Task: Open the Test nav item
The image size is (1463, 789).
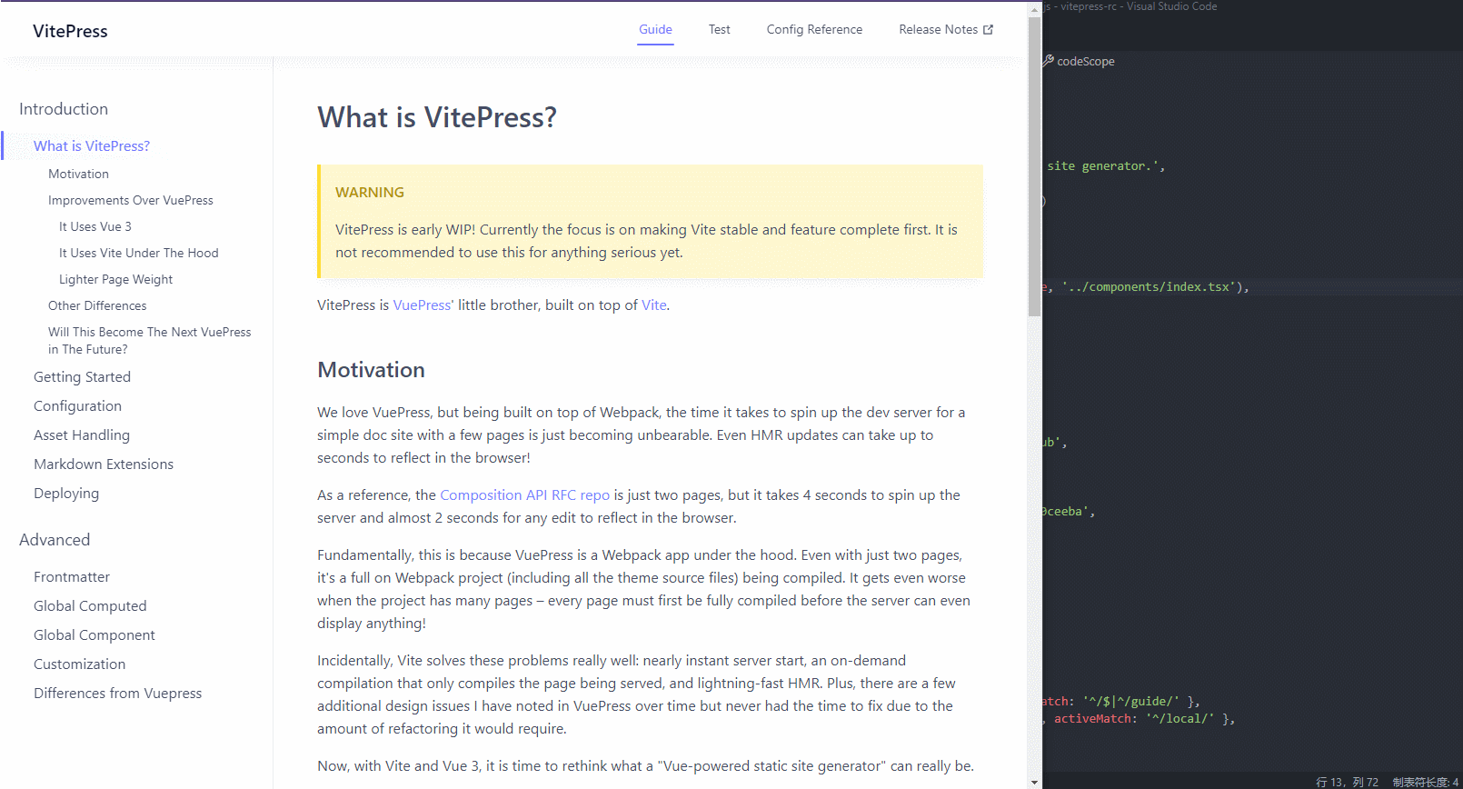Action: (x=719, y=29)
